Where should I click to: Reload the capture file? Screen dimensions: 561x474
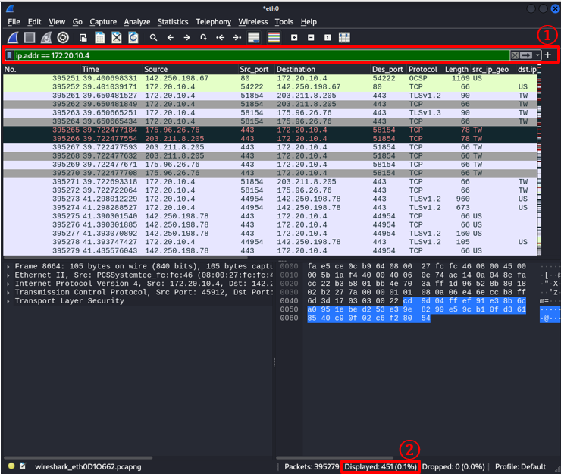[x=133, y=37]
